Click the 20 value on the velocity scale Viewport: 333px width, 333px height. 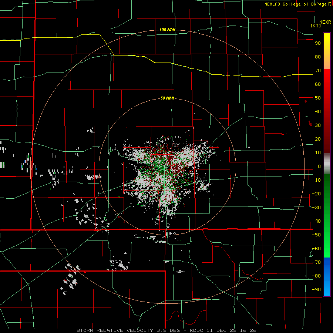click(x=318, y=139)
